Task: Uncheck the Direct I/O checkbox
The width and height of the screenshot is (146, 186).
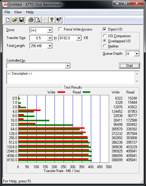Action: click(x=105, y=29)
